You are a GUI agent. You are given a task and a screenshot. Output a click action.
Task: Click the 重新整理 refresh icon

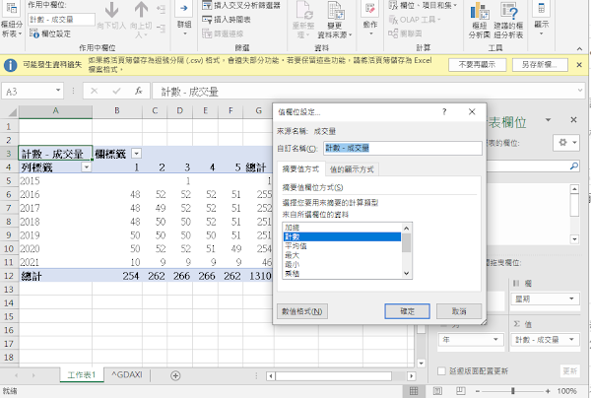coord(303,10)
